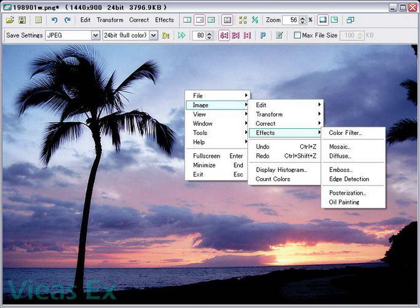The image size is (420, 308).
Task: Click the Edit toolbar button
Action: pos(85,20)
